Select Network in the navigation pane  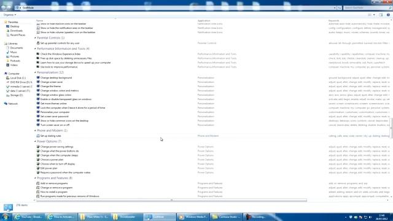[13, 104]
